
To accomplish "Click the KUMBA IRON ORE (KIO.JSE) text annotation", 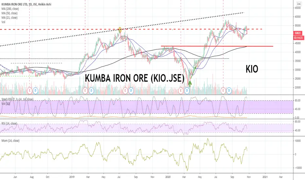I will click(x=135, y=78).
